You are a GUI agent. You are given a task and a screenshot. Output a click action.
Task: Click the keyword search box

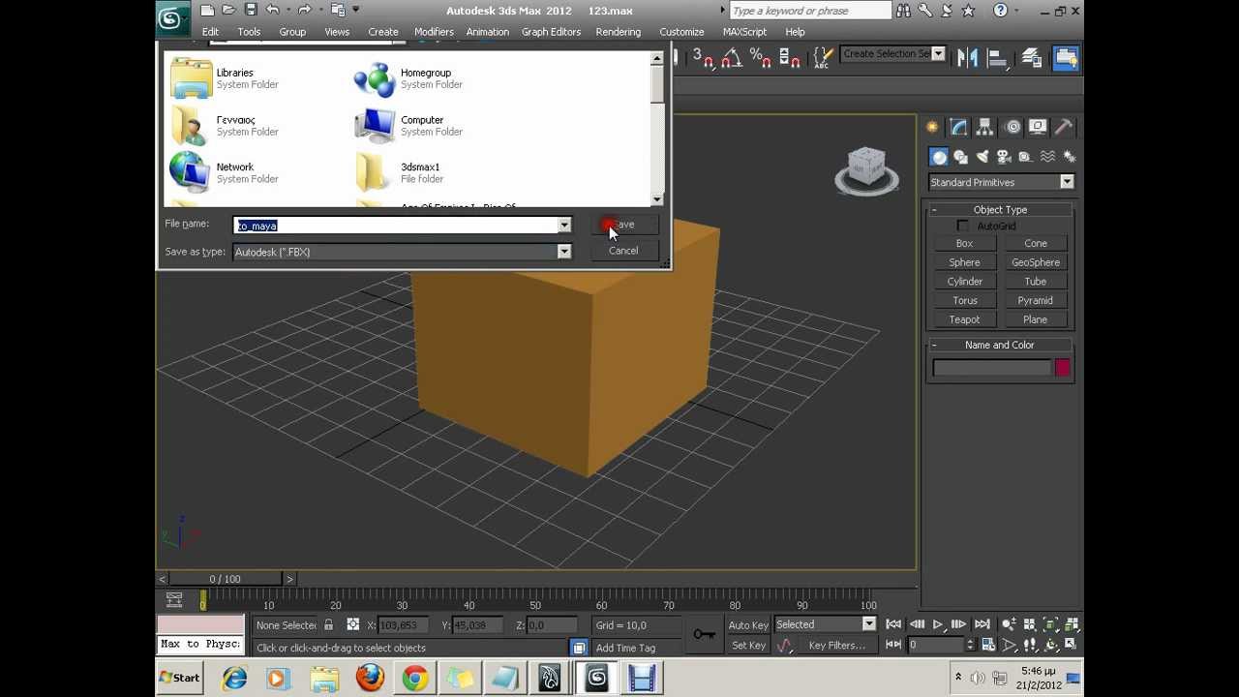click(x=810, y=11)
